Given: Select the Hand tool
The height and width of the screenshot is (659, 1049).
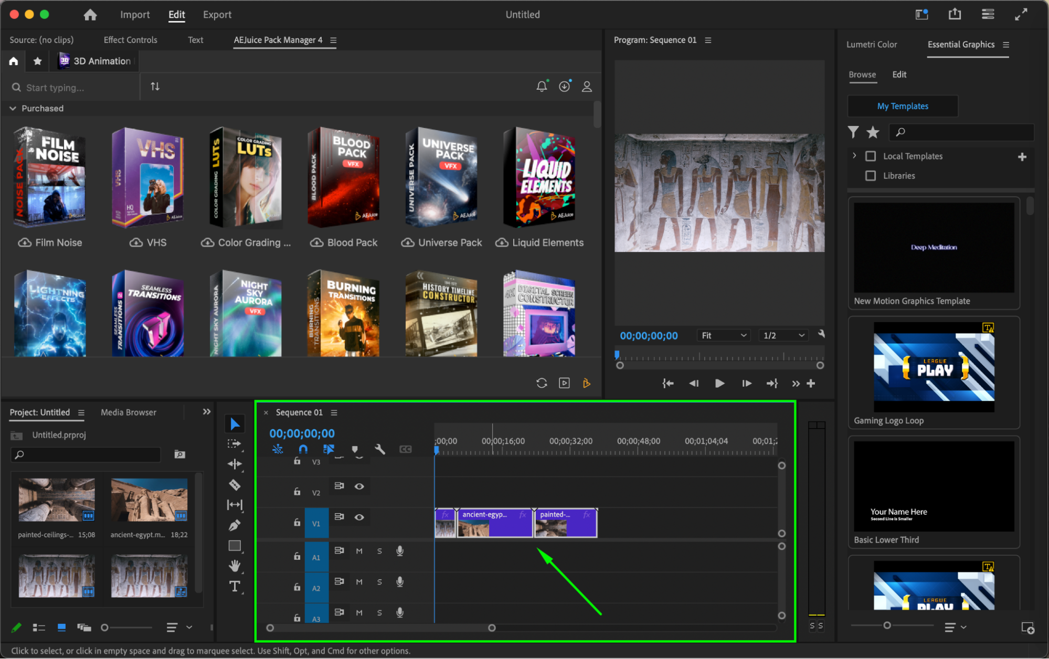Looking at the screenshot, I should point(235,566).
